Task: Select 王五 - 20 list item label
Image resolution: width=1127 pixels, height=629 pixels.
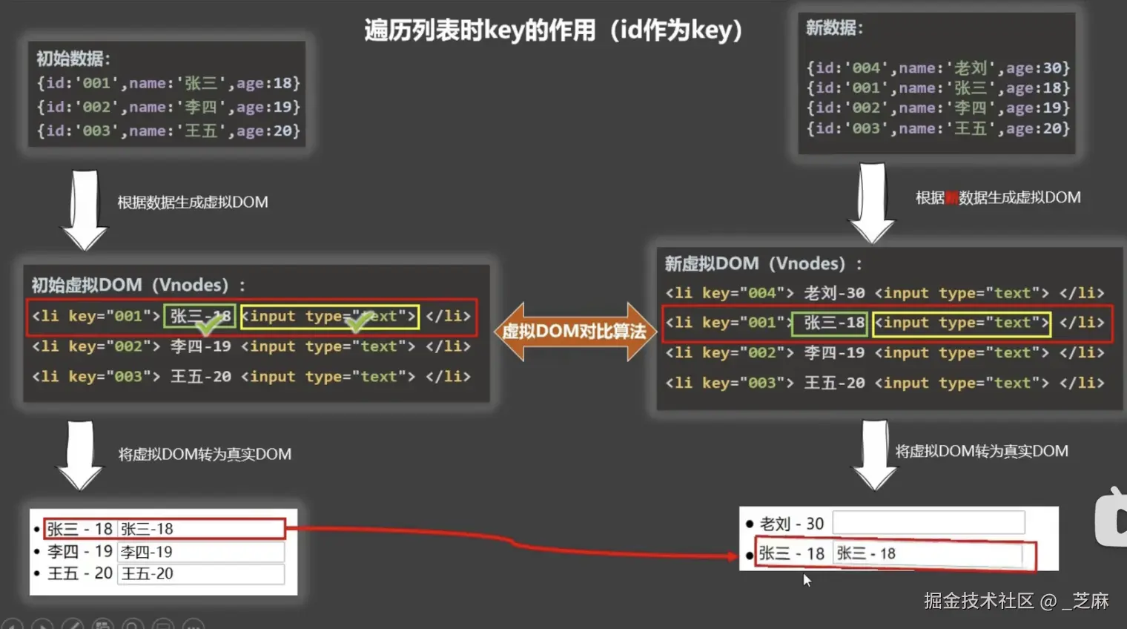Action: [x=79, y=573]
